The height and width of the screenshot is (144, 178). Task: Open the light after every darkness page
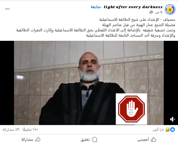click(x=133, y=7)
